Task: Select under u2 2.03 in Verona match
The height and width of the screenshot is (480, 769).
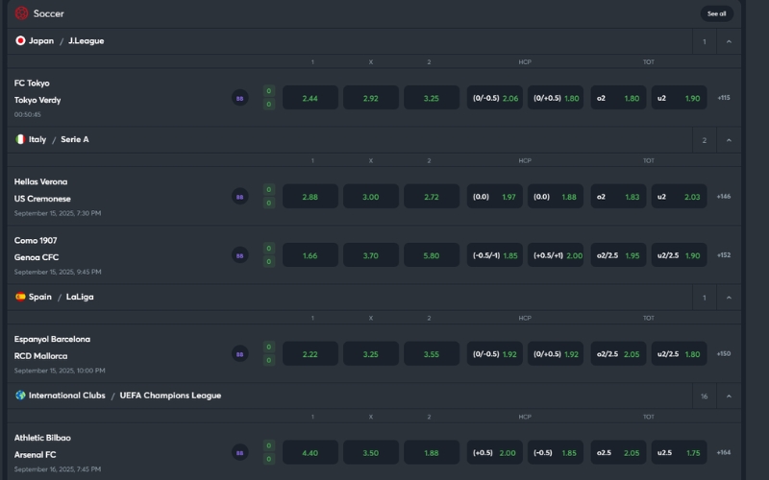Action: [680, 197]
